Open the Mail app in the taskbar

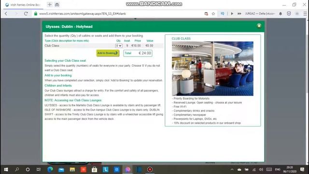61,170
